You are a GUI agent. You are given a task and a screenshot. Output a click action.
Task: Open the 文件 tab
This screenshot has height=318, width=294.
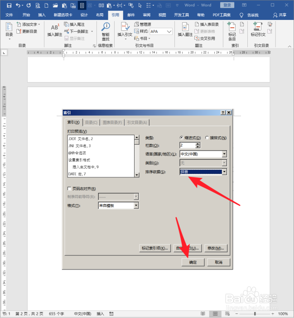pos(9,15)
